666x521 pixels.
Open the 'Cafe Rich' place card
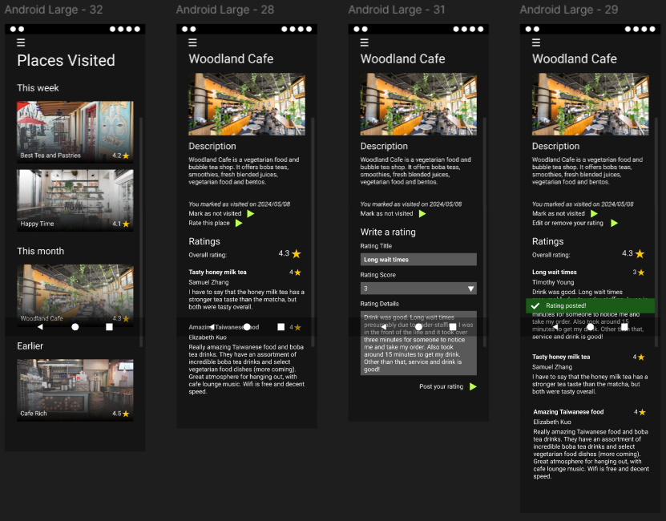click(x=75, y=390)
